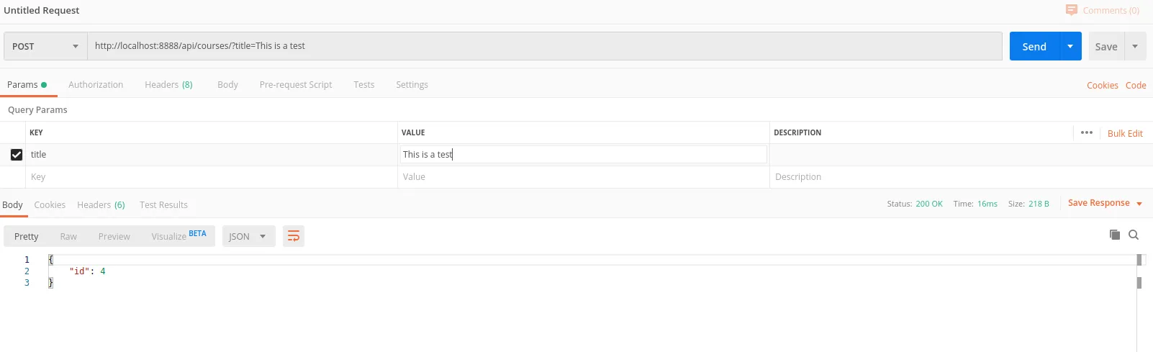Expand the Save options arrow
This screenshot has height=352, width=1153.
click(x=1135, y=46)
